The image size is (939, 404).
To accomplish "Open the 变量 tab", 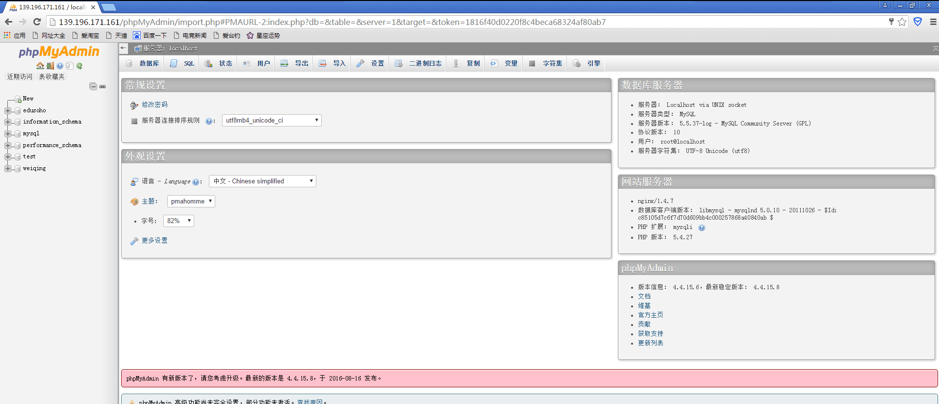I will click(x=504, y=63).
